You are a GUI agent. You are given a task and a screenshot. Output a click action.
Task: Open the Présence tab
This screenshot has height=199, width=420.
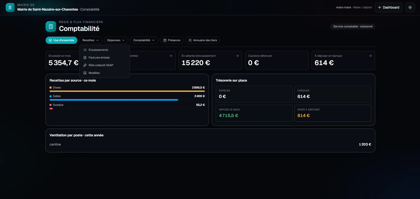click(172, 40)
